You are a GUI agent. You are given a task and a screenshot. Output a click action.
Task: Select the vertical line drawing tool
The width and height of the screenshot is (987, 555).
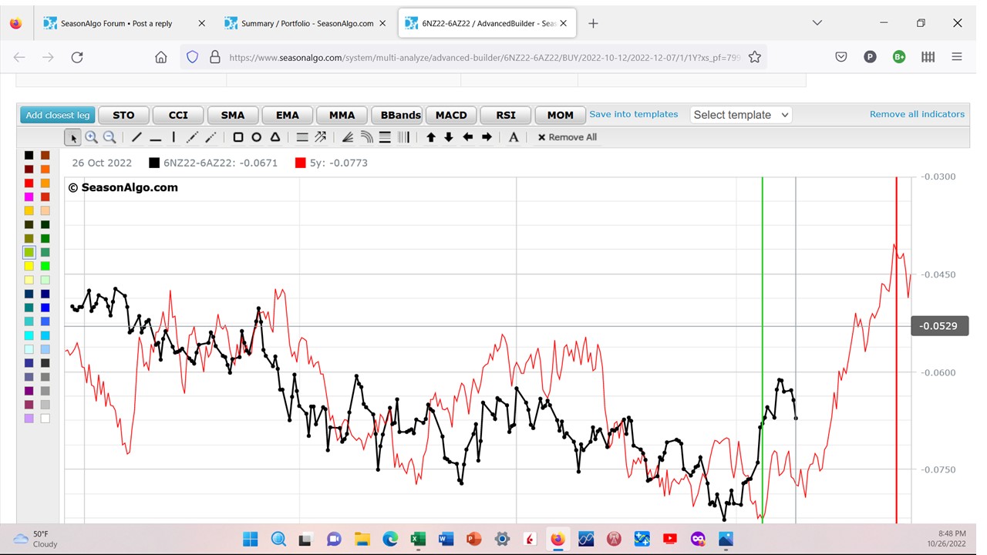[x=173, y=137]
